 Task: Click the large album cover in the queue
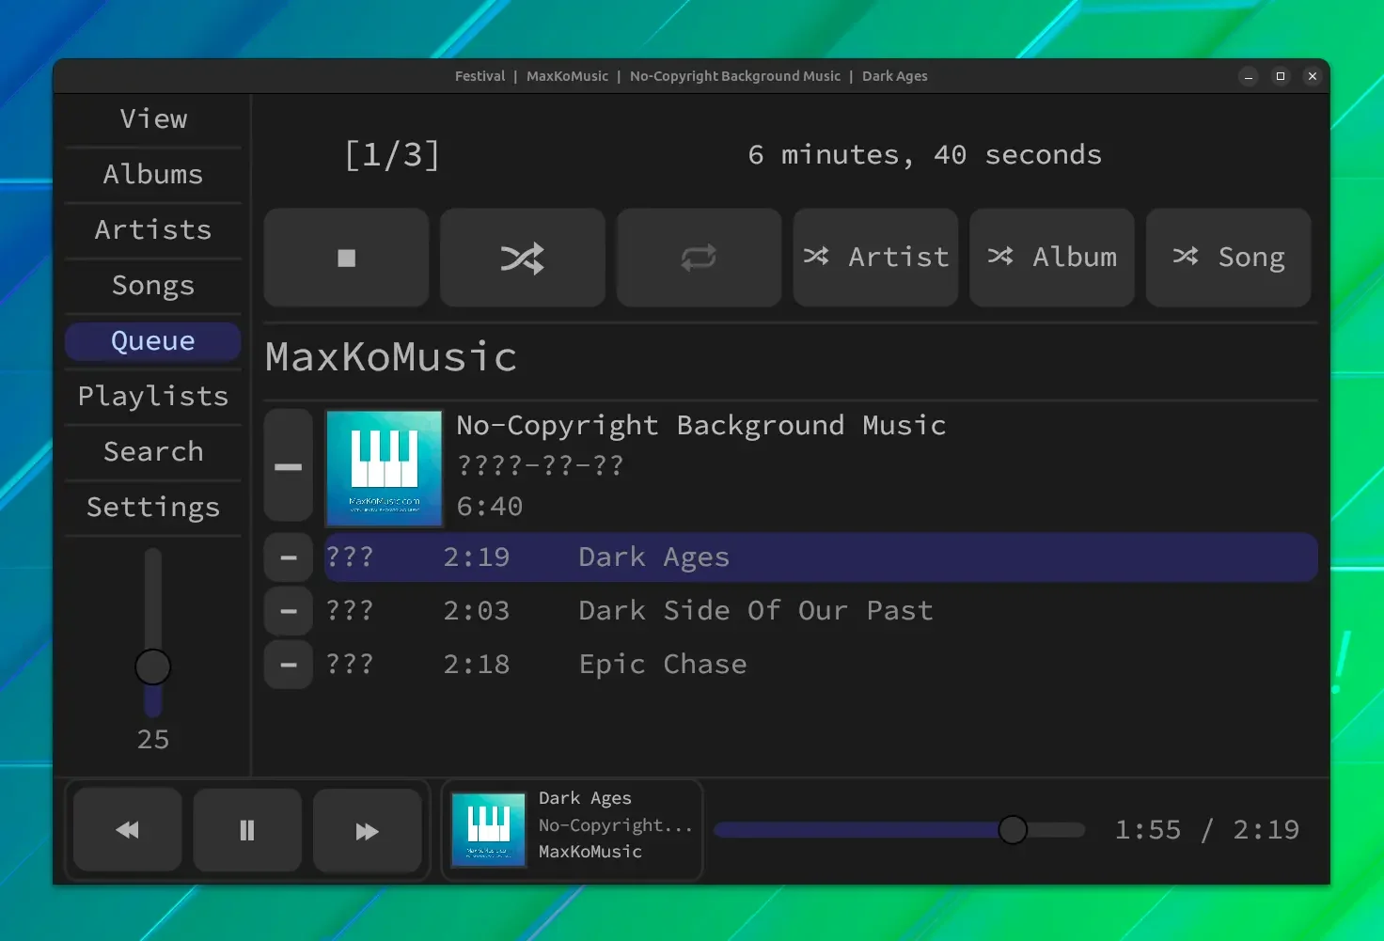click(384, 467)
